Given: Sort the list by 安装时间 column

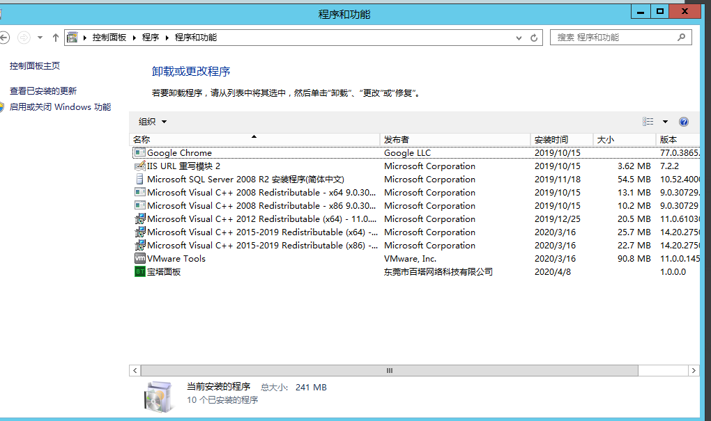Looking at the screenshot, I should (562, 139).
